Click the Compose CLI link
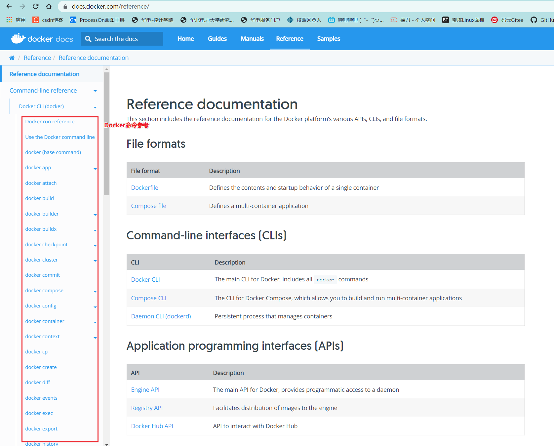 tap(148, 298)
